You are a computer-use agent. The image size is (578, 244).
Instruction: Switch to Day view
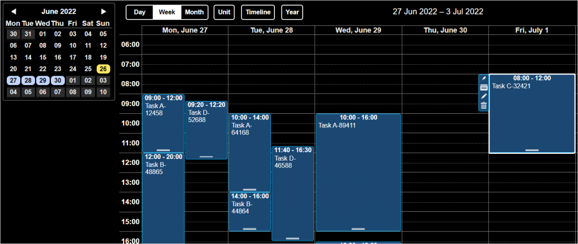pyautogui.click(x=139, y=12)
